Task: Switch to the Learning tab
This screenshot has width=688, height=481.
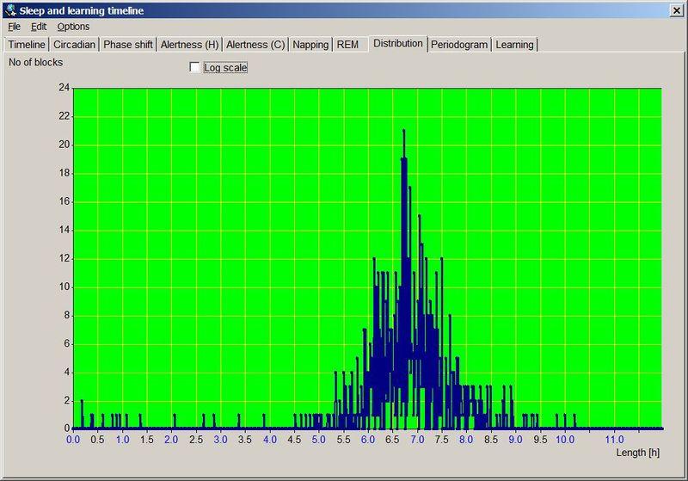Action: 514,45
